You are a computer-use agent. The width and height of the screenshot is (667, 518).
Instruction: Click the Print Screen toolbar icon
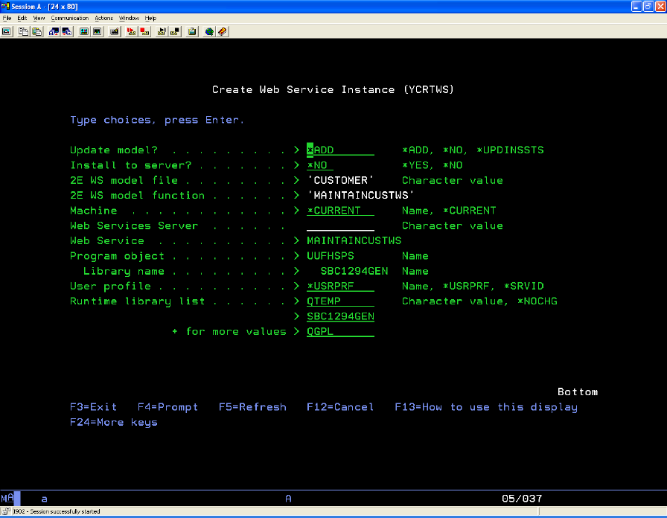(x=7, y=31)
